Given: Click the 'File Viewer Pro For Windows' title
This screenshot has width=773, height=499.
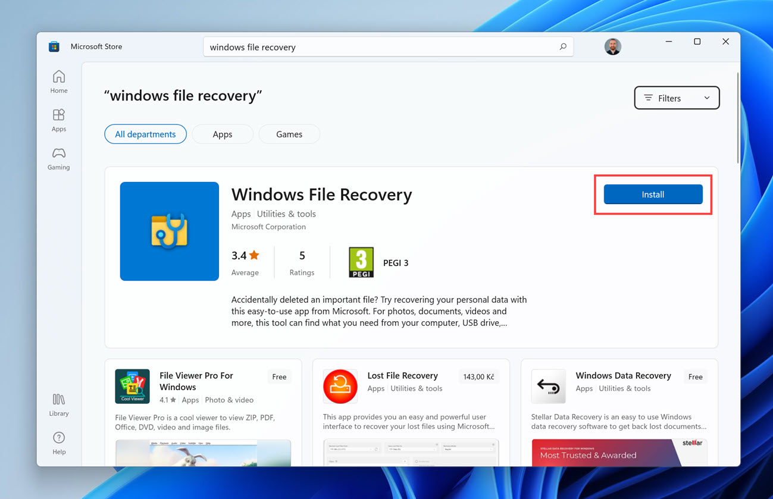Looking at the screenshot, I should pyautogui.click(x=196, y=381).
